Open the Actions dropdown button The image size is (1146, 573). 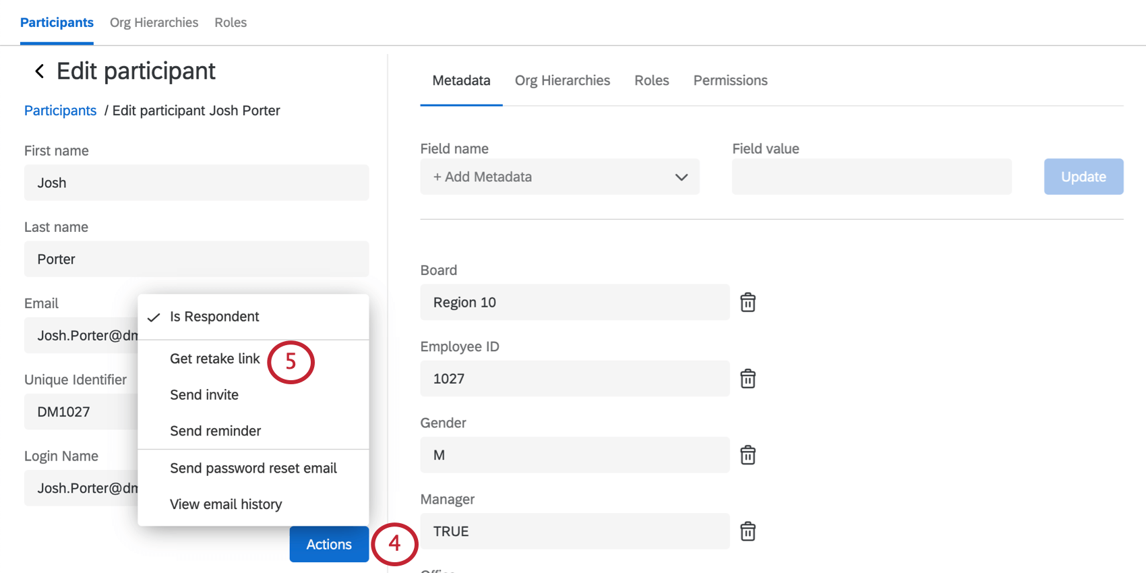pyautogui.click(x=329, y=544)
